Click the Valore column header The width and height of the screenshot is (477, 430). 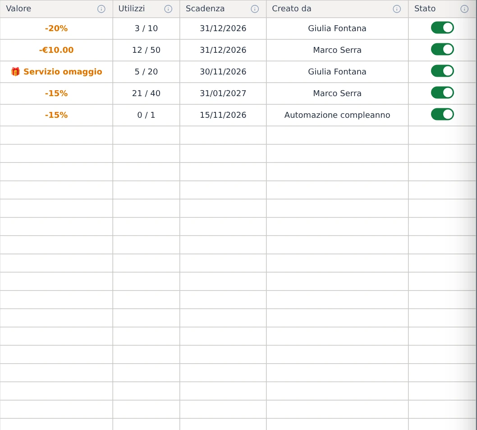point(56,9)
